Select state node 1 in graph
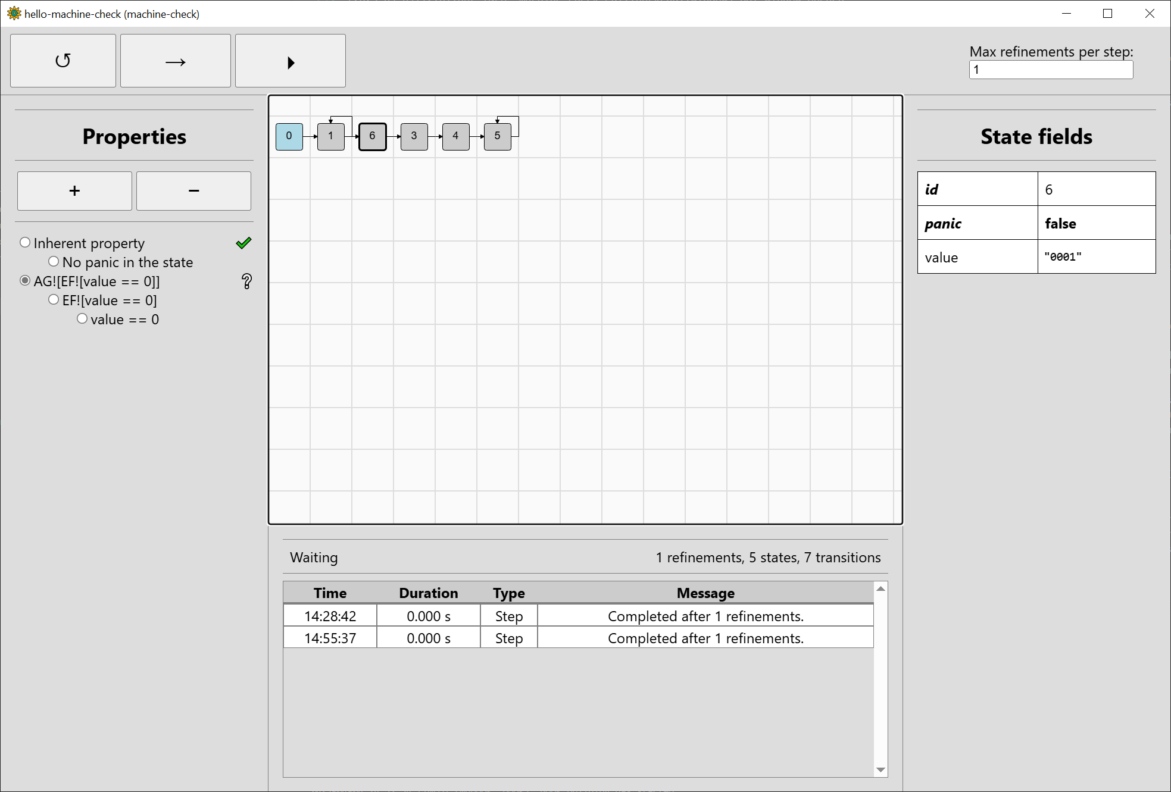The width and height of the screenshot is (1171, 792). pyautogui.click(x=330, y=136)
